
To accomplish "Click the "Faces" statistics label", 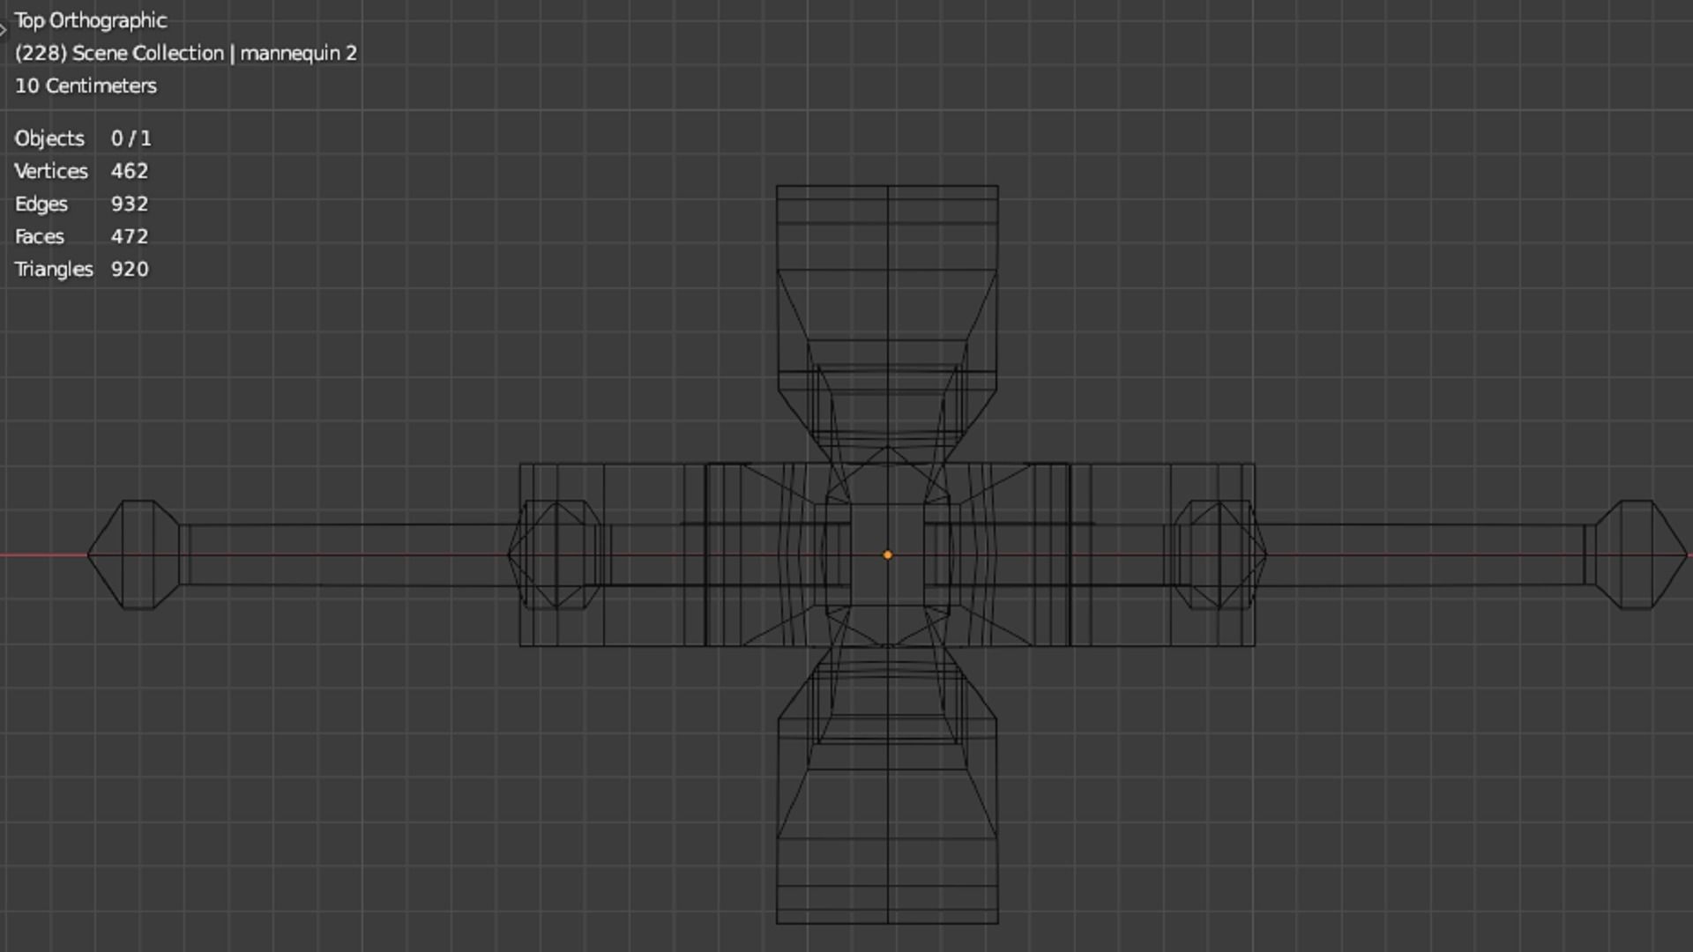I will [40, 236].
